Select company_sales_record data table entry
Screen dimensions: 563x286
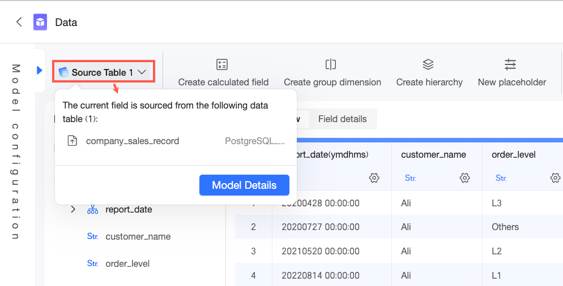(x=133, y=141)
